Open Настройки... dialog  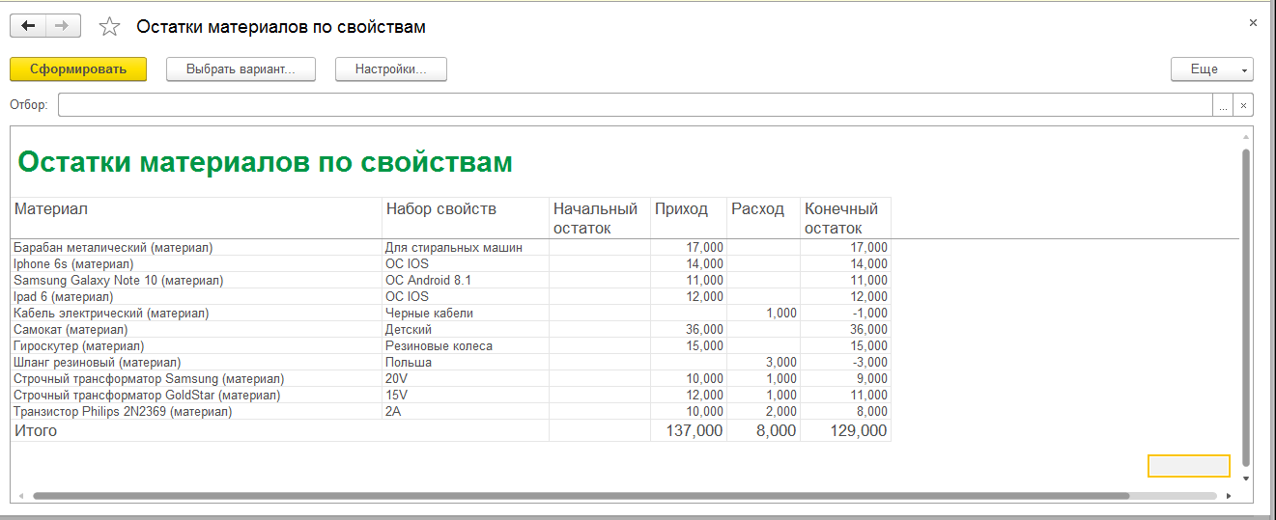[391, 69]
